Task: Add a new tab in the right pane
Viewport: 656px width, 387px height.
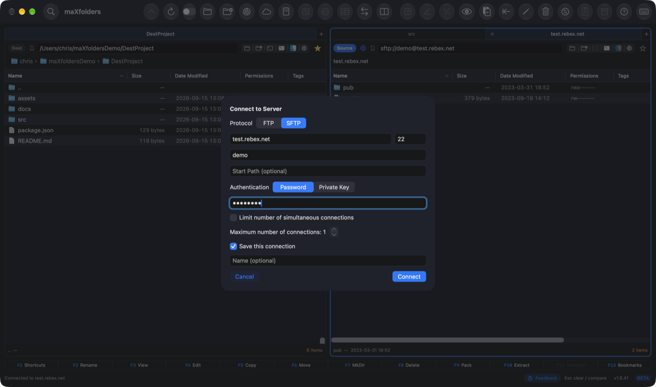Action: click(x=646, y=34)
